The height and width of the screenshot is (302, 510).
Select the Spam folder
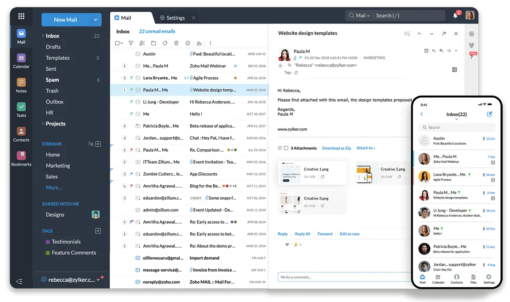(52, 80)
